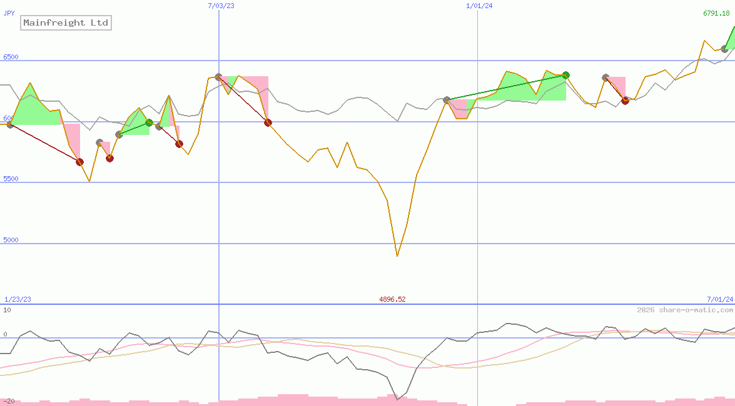Click the 6500 price axis label
The height and width of the screenshot is (406, 735).
pos(11,57)
